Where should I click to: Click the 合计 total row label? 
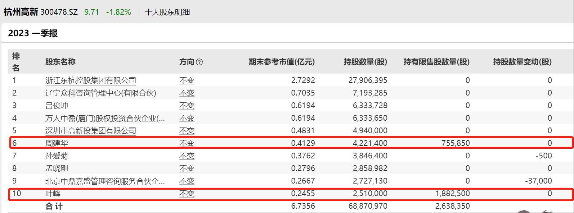[54, 206]
